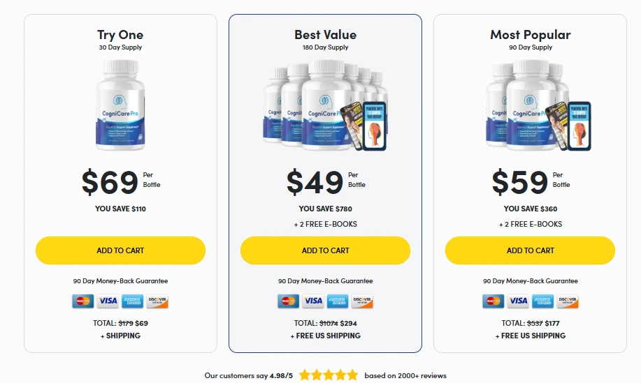This screenshot has width=641, height=383.
Task: Add the 90 Day Supply to cart
Action: click(530, 250)
